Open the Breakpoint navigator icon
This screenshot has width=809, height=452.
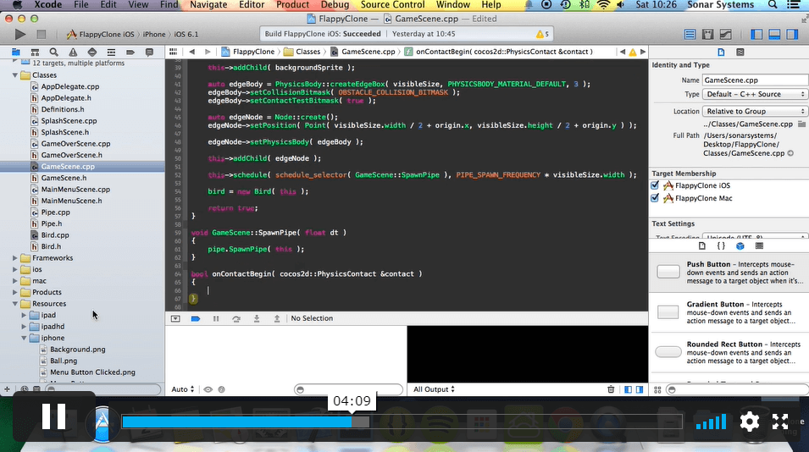[x=130, y=52]
